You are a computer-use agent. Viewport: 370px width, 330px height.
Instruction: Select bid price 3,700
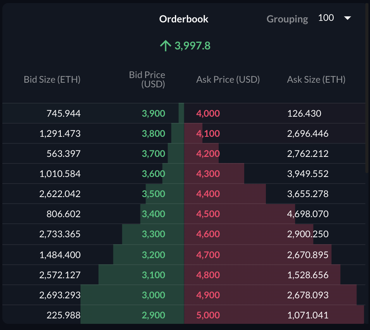click(153, 153)
